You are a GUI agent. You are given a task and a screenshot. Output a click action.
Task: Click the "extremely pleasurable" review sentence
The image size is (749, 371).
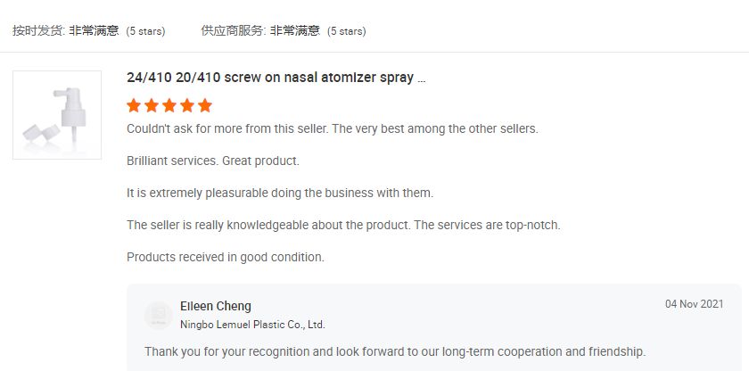pos(280,193)
